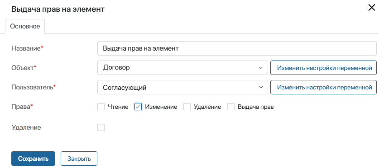This screenshot has height=168, width=379.
Task: Open the Объект dropdown showing Договор
Action: pyautogui.click(x=182, y=68)
